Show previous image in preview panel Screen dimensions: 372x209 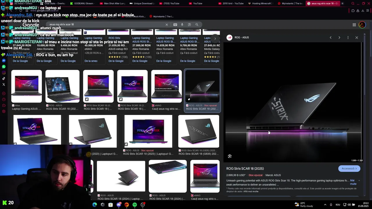[330, 37]
